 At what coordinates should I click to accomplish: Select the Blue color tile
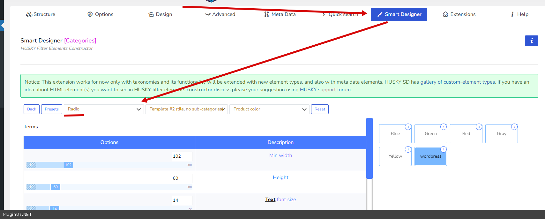[395, 134]
